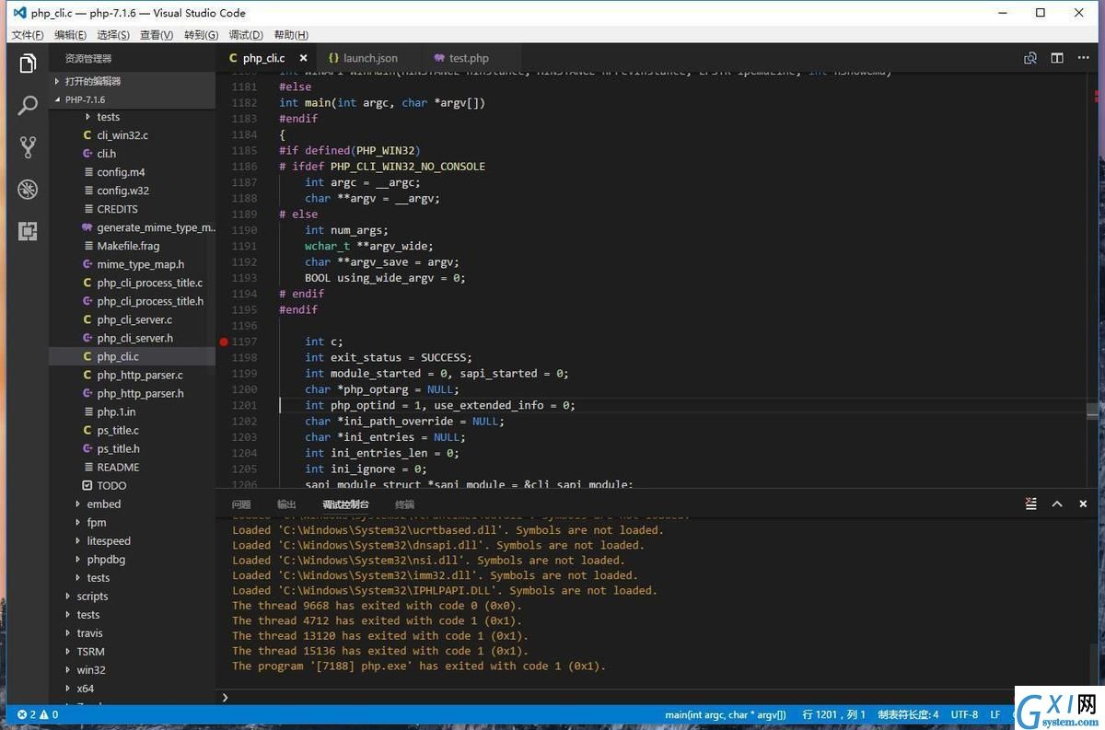The height and width of the screenshot is (730, 1105).
Task: Open the 文件(F) menu
Action: (x=27, y=35)
